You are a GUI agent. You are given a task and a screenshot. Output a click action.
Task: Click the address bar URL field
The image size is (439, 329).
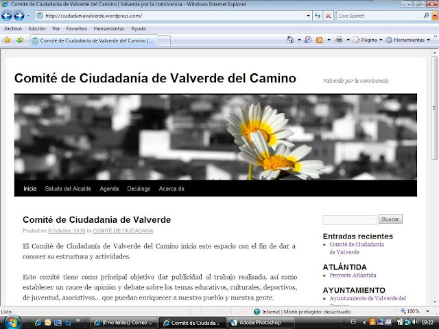point(171,16)
